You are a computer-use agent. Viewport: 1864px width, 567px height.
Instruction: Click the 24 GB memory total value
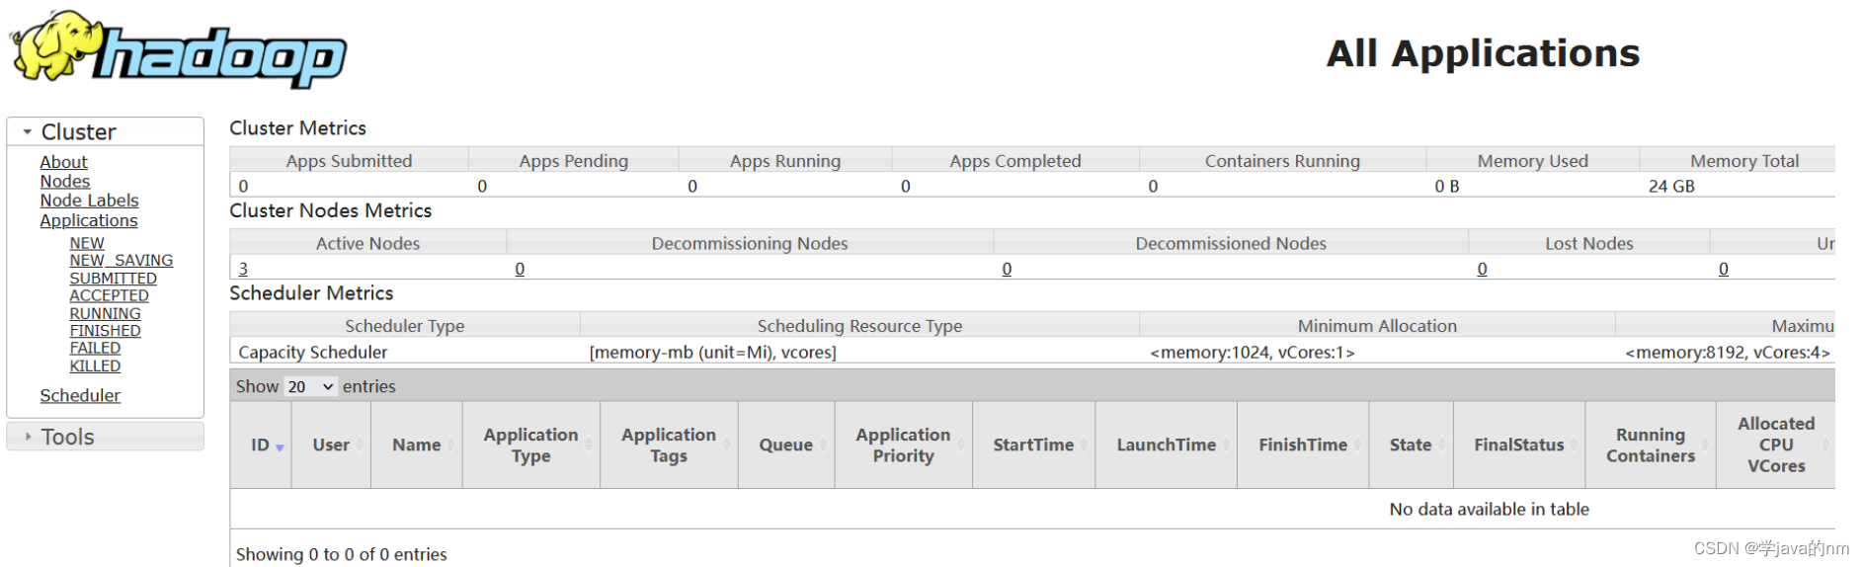[1671, 186]
